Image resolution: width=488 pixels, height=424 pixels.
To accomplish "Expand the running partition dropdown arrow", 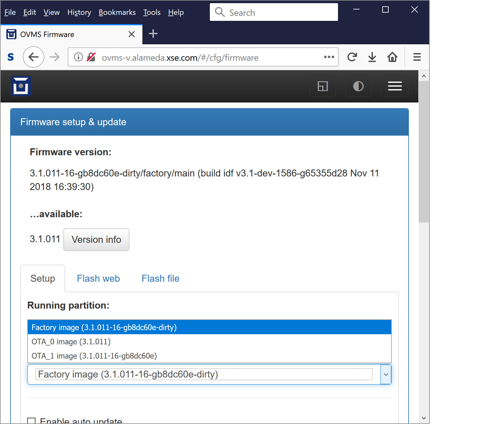I will tap(386, 374).
